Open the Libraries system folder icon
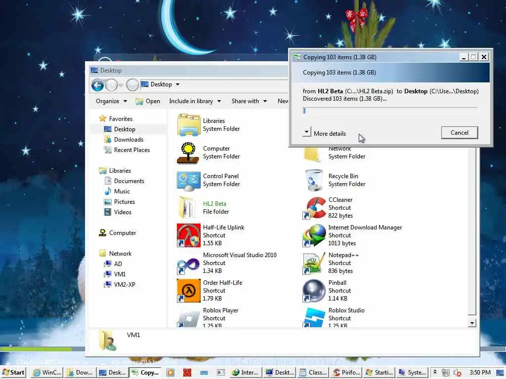Screen dimensions: 506x379 click(x=188, y=125)
